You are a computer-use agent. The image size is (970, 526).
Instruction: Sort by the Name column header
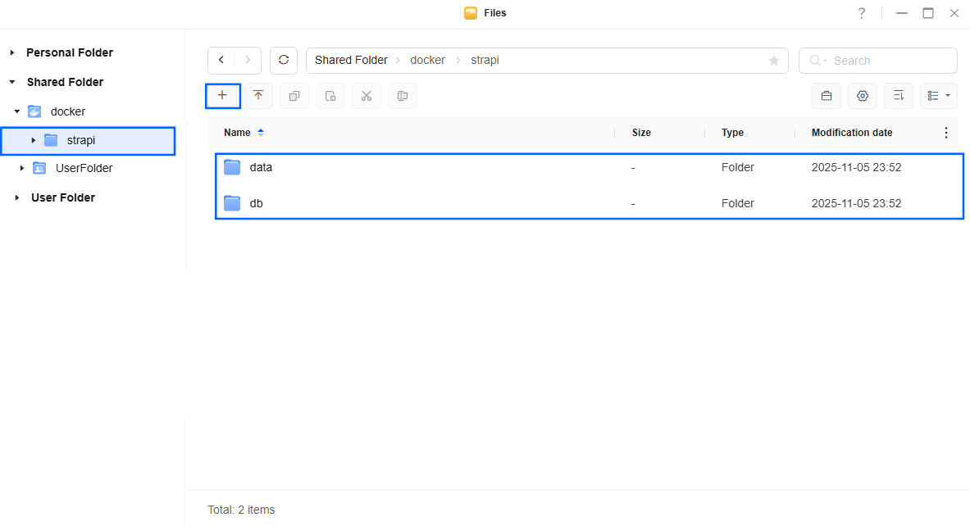[237, 132]
